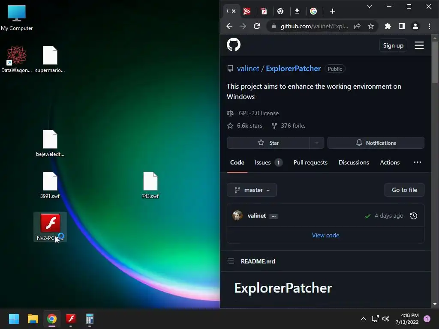This screenshot has width=439, height=329.
Task: Go to GitHub homepage logo
Action: click(234, 45)
